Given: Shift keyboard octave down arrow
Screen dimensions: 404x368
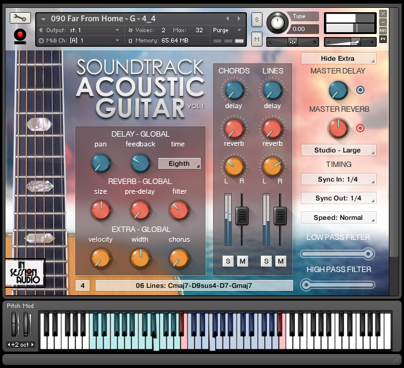Looking at the screenshot, I should [8, 344].
